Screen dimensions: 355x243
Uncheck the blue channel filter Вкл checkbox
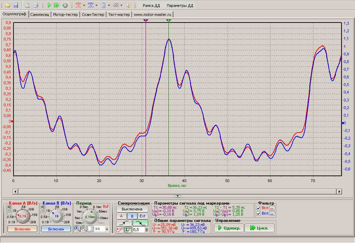[259, 214]
